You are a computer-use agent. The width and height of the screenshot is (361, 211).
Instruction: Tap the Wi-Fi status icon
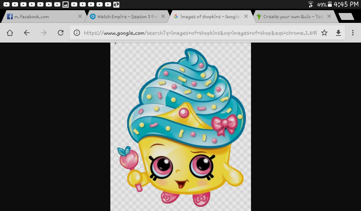[x=311, y=4]
